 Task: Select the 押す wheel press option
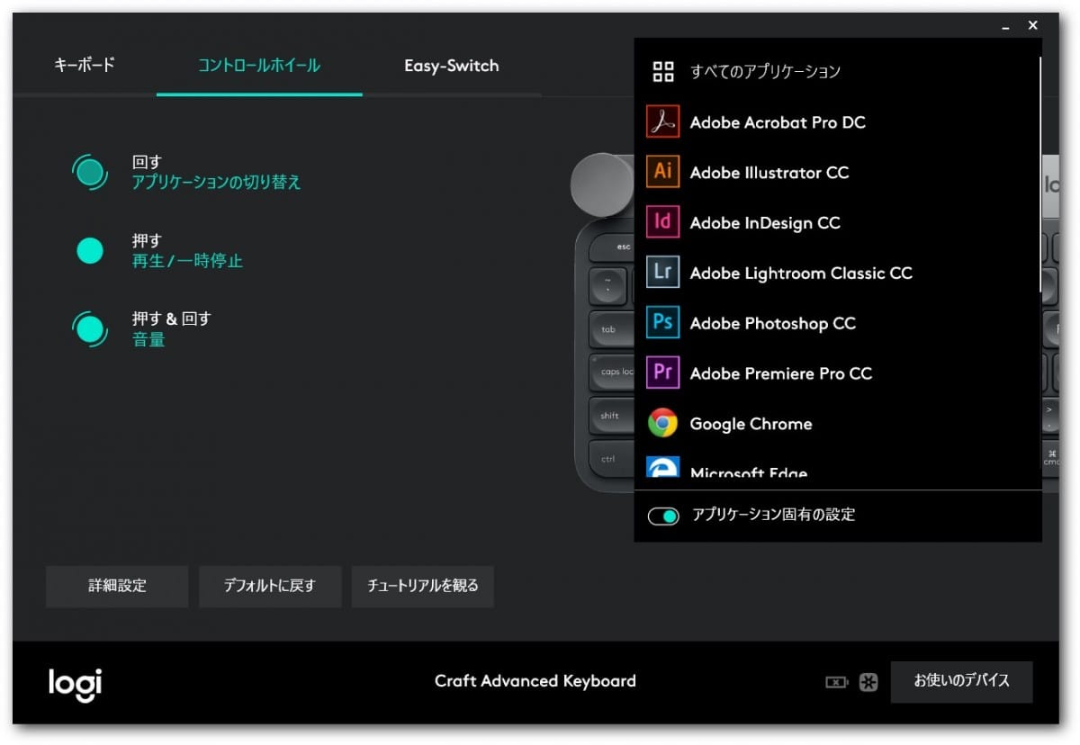(x=90, y=251)
